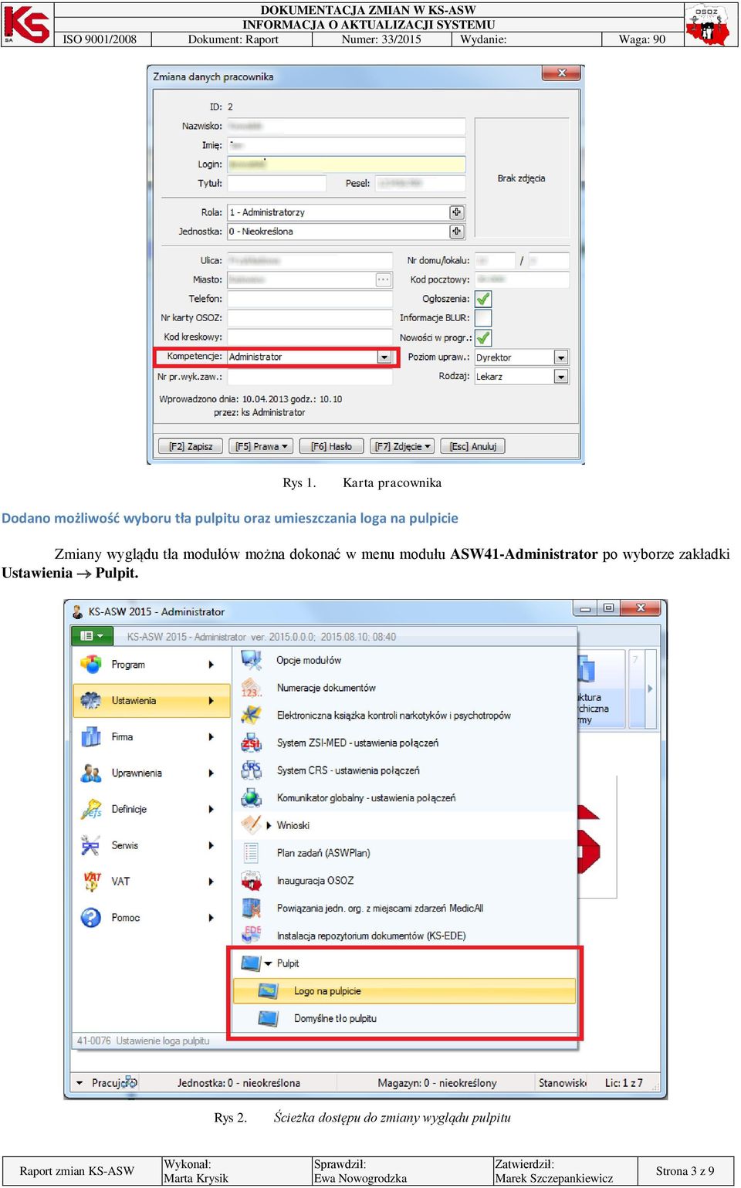741x1188 pixels.
Task: Click the Telefon input field
Action: [x=310, y=299]
